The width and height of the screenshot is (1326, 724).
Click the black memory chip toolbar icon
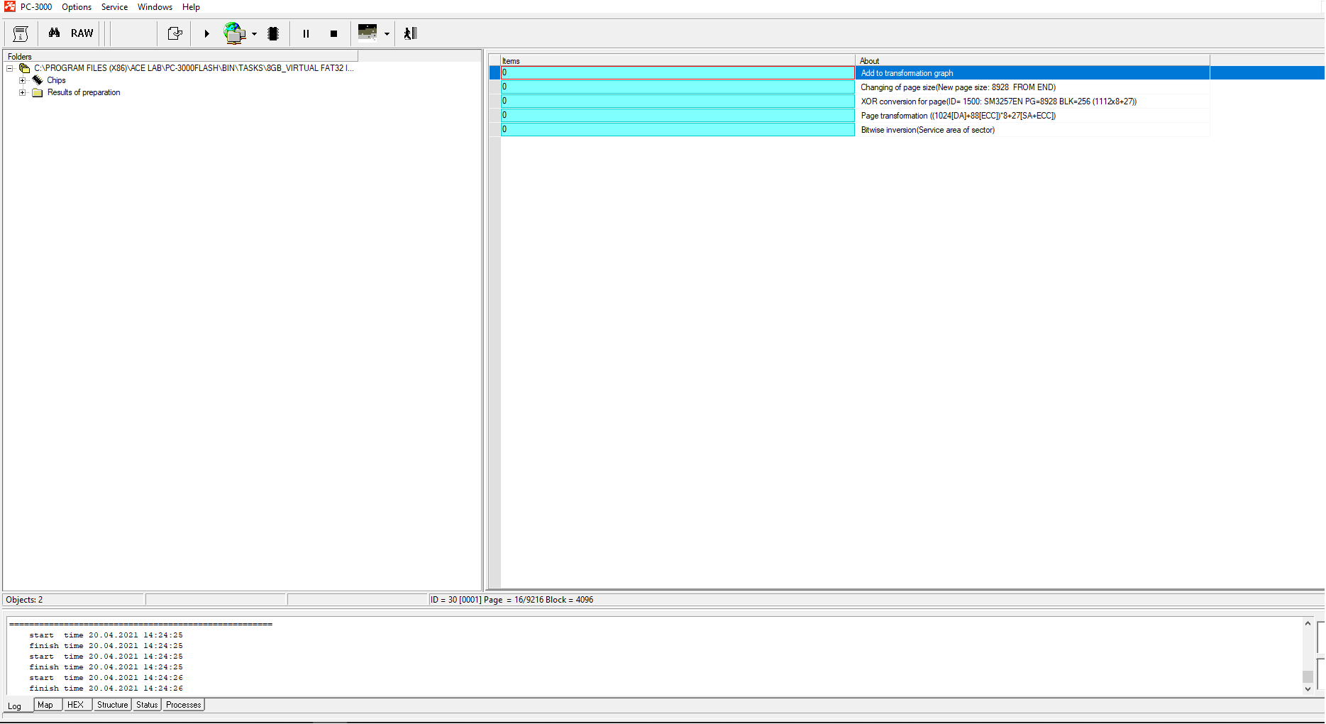tap(273, 33)
